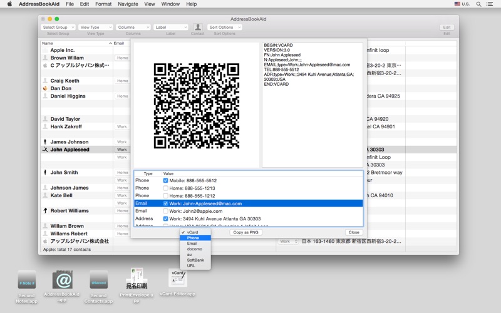Open the Sort Options dropdown
Screen dimensions: 501x313
[x=224, y=28]
